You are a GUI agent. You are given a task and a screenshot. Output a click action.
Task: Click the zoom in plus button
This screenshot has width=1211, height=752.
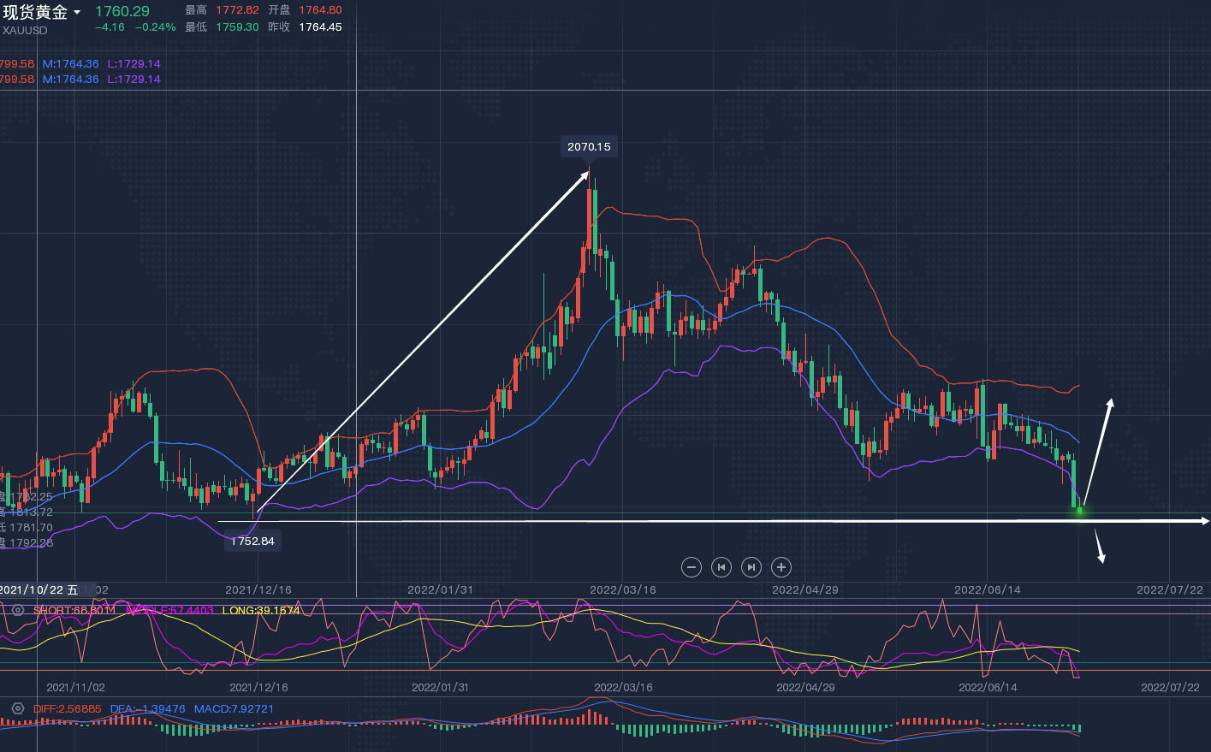click(x=781, y=567)
